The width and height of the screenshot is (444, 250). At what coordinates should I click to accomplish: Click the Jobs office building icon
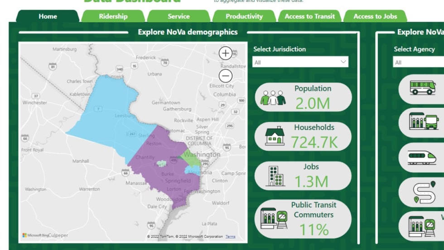[x=275, y=176]
